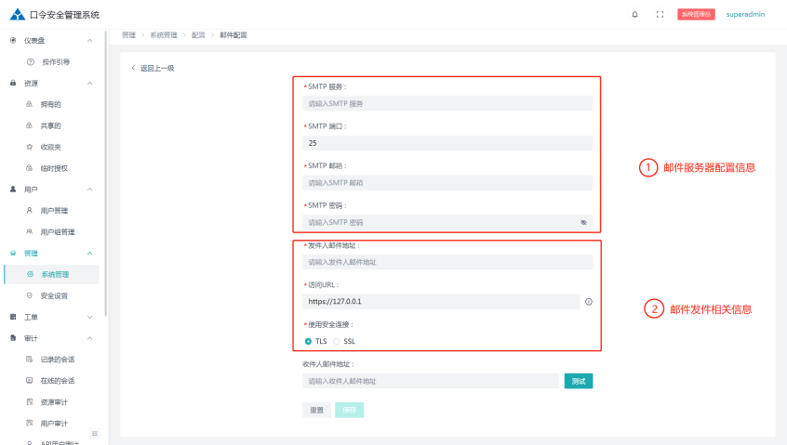787x445 pixels.
Task: Collapse the 资源 sidebar section
Action: [x=89, y=84]
